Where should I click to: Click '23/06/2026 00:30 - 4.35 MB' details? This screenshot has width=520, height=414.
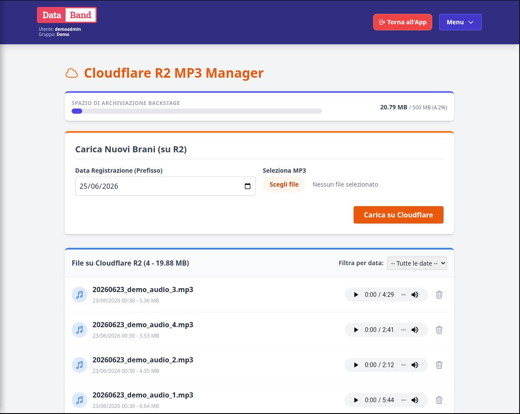click(x=126, y=371)
